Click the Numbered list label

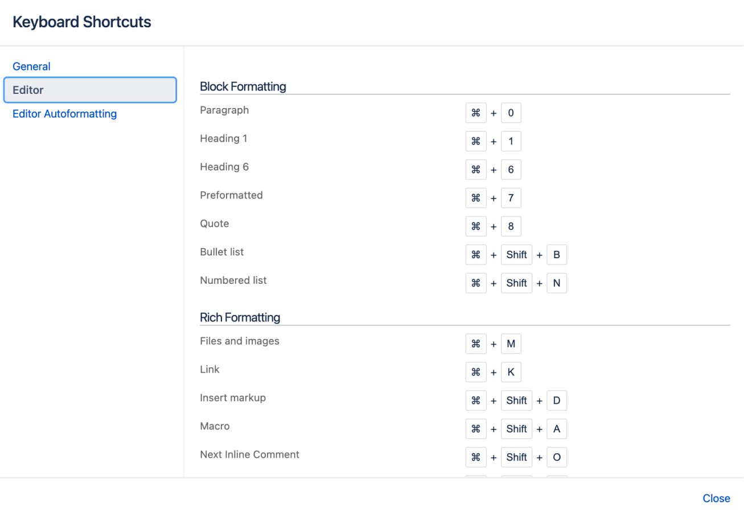233,280
